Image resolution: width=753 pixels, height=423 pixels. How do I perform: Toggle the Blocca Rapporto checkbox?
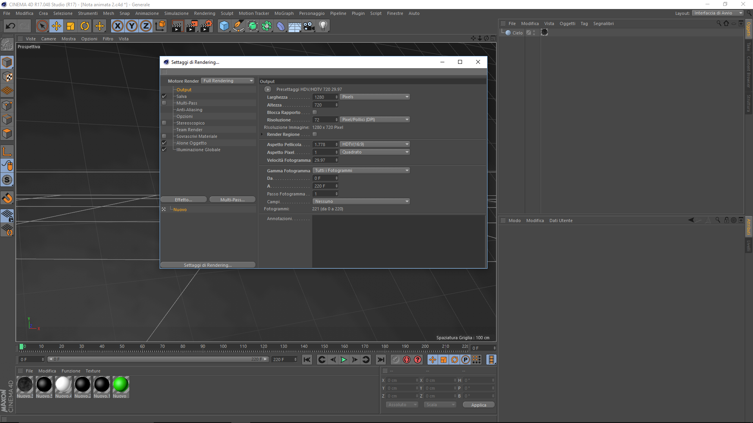pos(315,112)
